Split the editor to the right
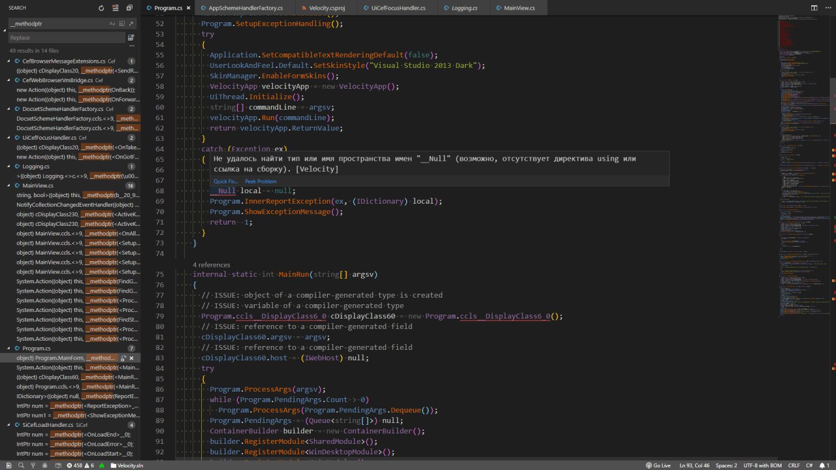Viewport: 836px width, 470px height. pyautogui.click(x=814, y=8)
